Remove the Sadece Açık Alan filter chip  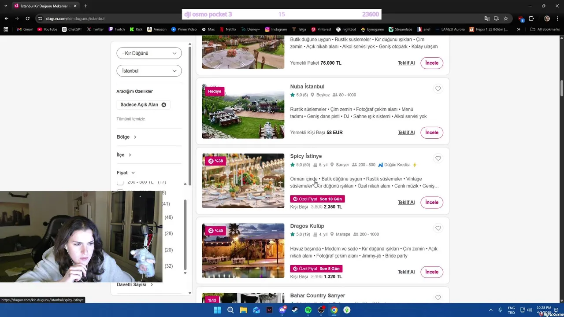[x=163, y=105]
